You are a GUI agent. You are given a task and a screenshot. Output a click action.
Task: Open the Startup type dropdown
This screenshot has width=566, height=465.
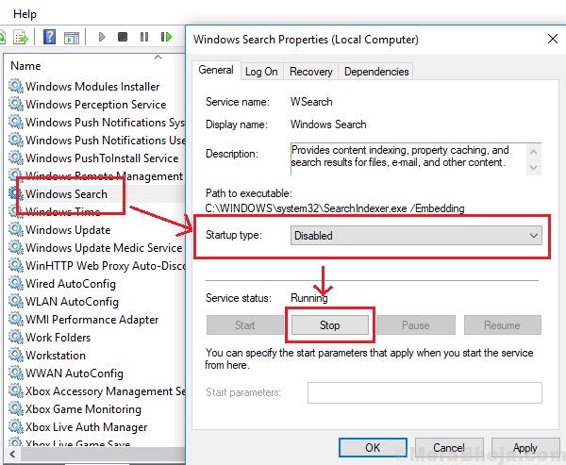coord(416,236)
